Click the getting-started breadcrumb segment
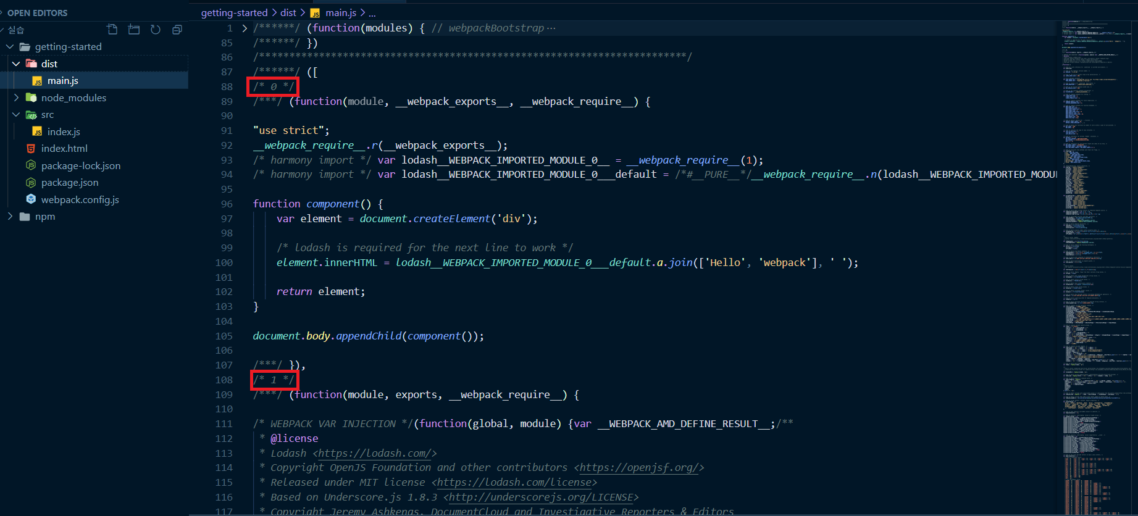Viewport: 1138px width, 516px height. (x=234, y=12)
